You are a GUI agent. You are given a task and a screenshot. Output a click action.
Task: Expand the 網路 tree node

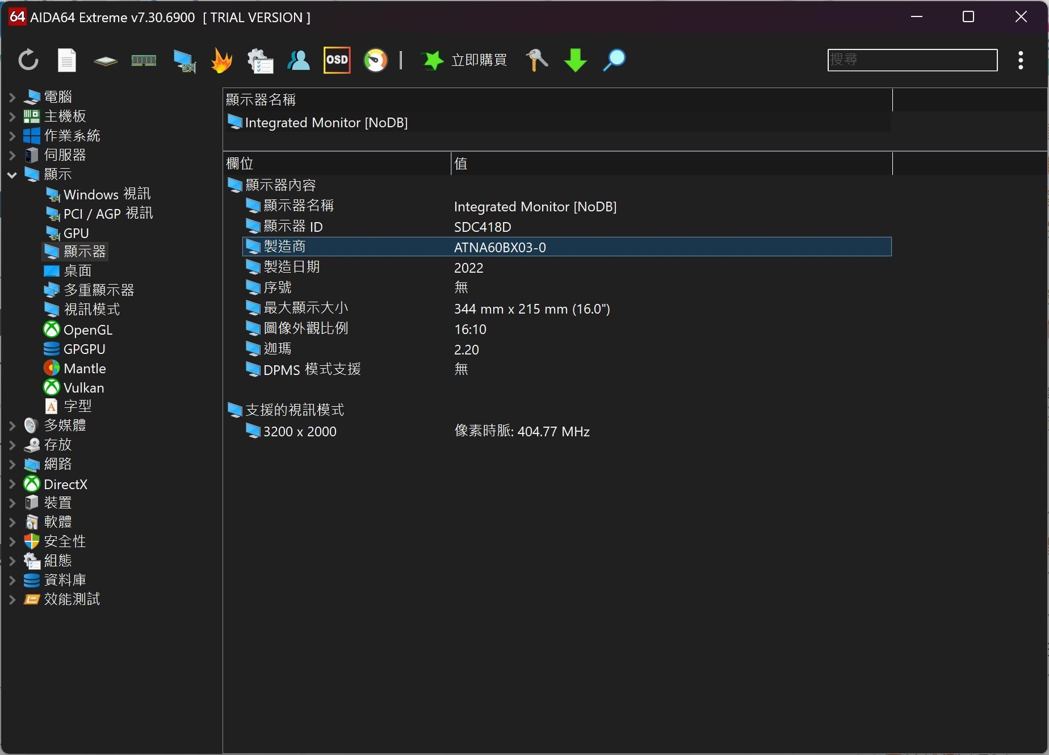click(x=12, y=465)
